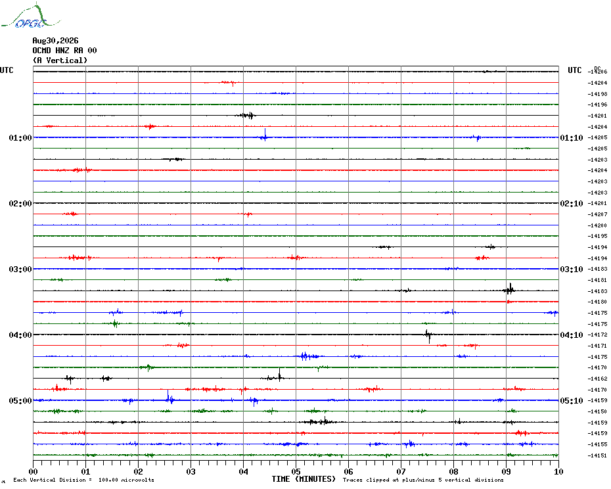Click the 05 minute axis label
This screenshot has width=611, height=489.
[296, 471]
